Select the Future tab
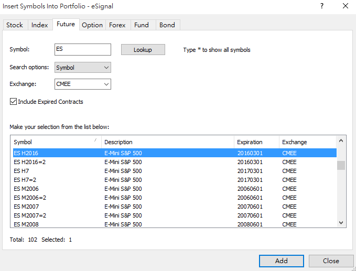 (x=66, y=24)
